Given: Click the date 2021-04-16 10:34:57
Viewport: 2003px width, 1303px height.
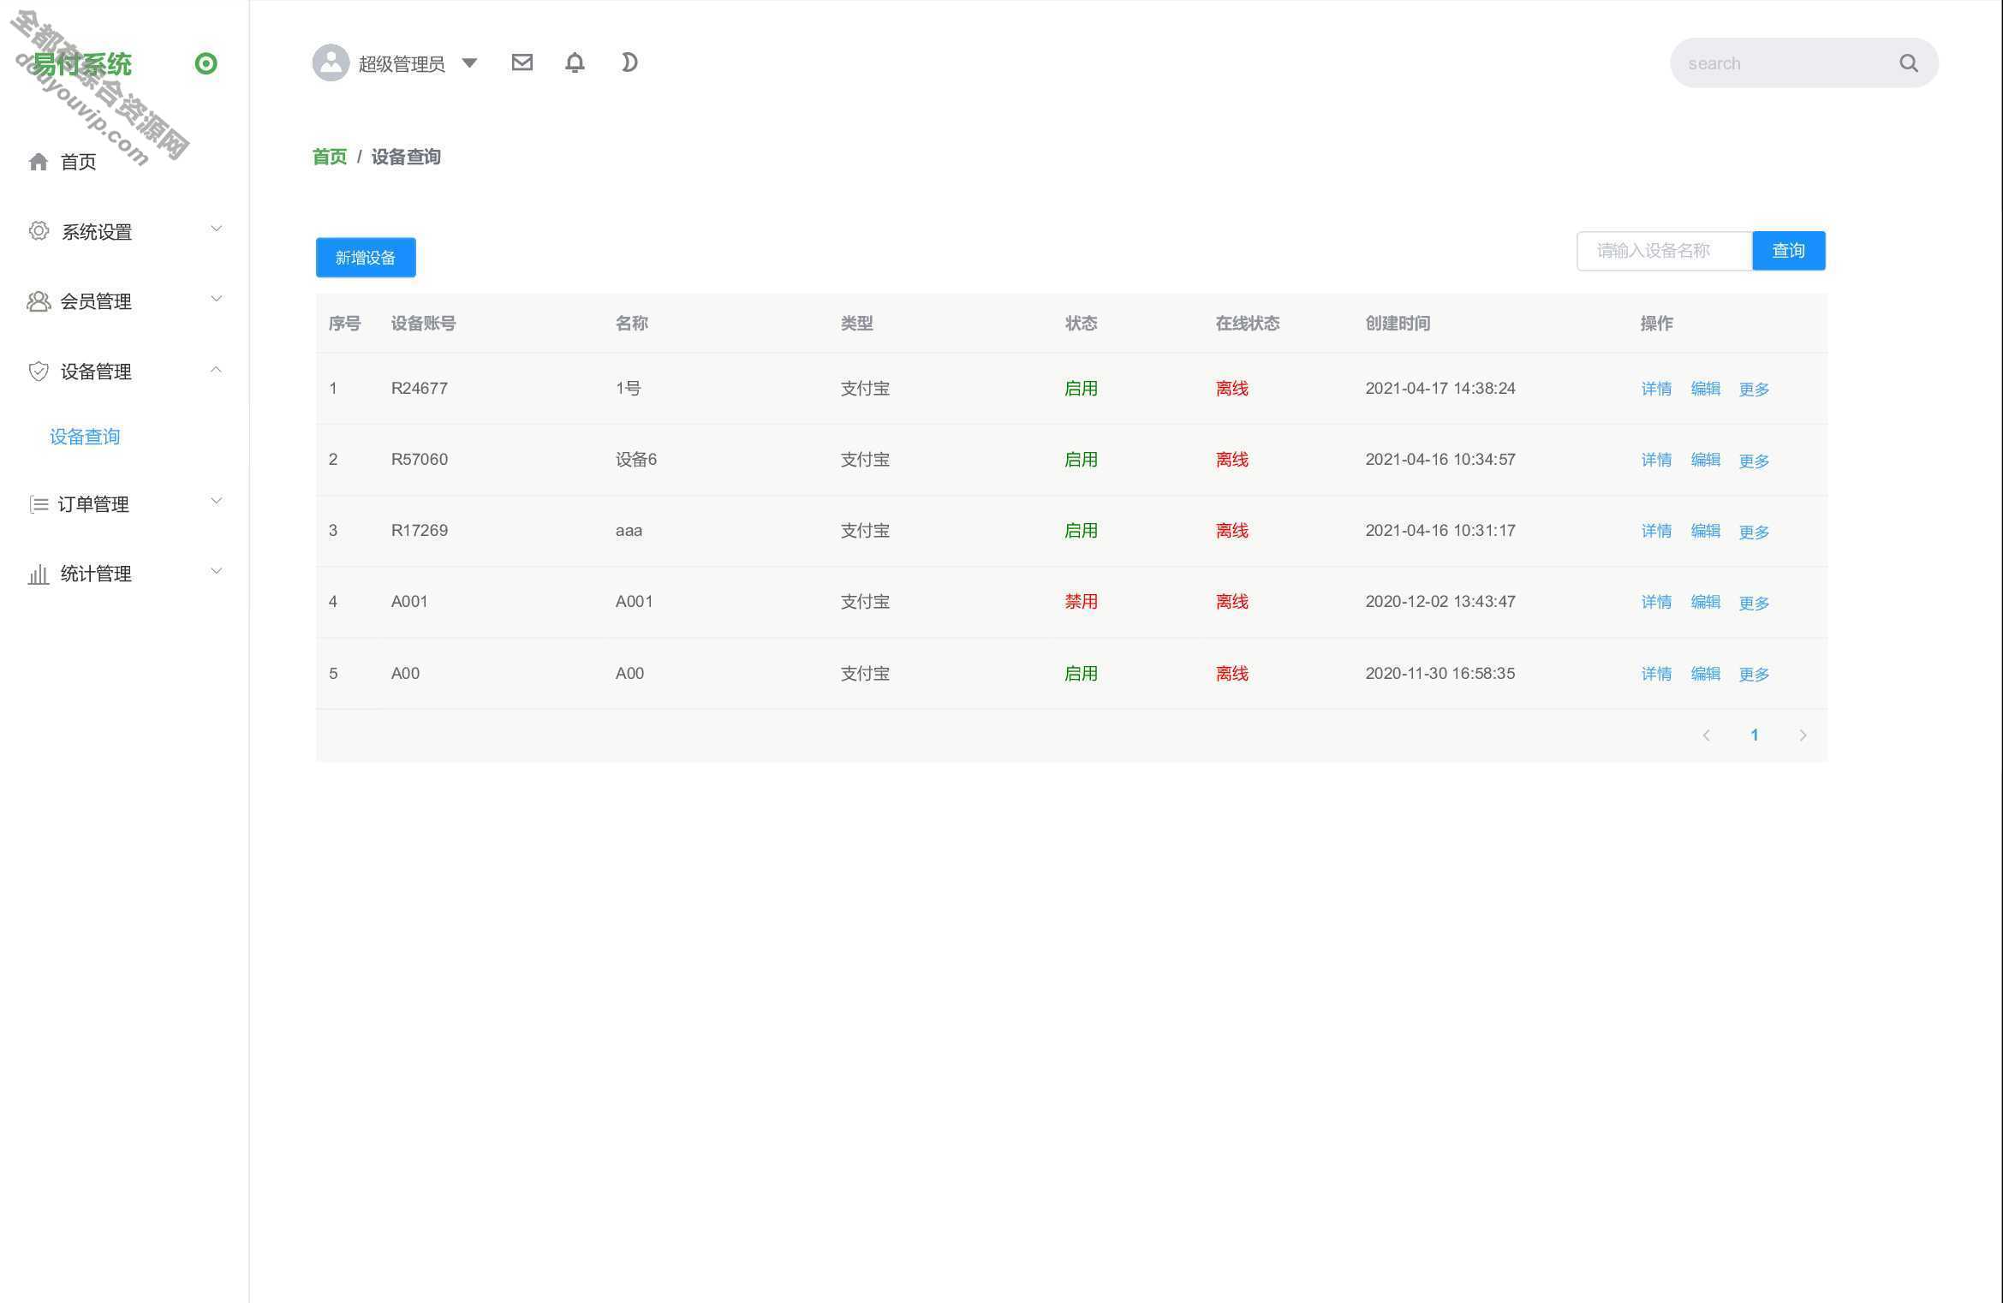Looking at the screenshot, I should point(1440,460).
